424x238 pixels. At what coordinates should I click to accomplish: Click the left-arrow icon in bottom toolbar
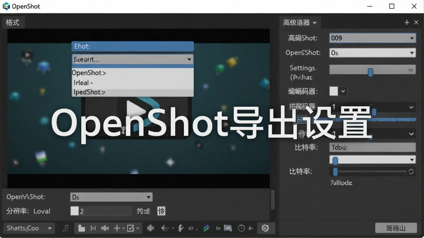point(164,228)
